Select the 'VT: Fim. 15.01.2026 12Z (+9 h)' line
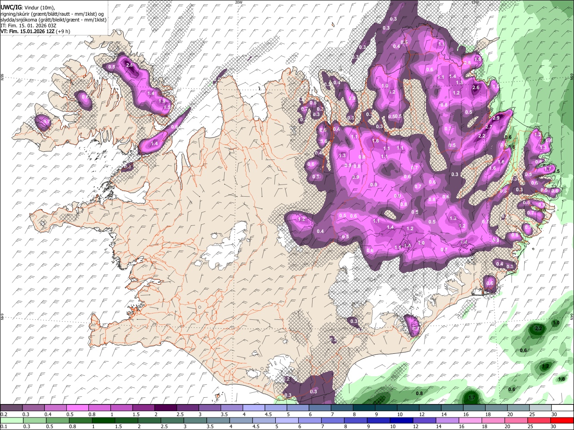Image resolution: width=574 pixels, height=430 pixels. (x=35, y=31)
